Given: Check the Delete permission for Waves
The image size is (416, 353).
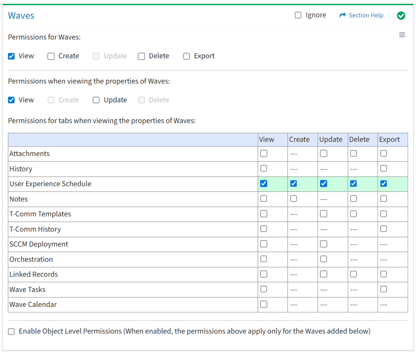Looking at the screenshot, I should click(x=141, y=56).
